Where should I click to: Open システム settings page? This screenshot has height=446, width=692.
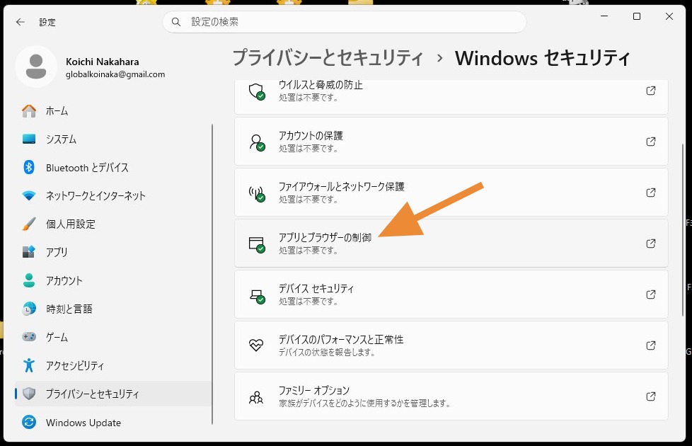tap(61, 139)
